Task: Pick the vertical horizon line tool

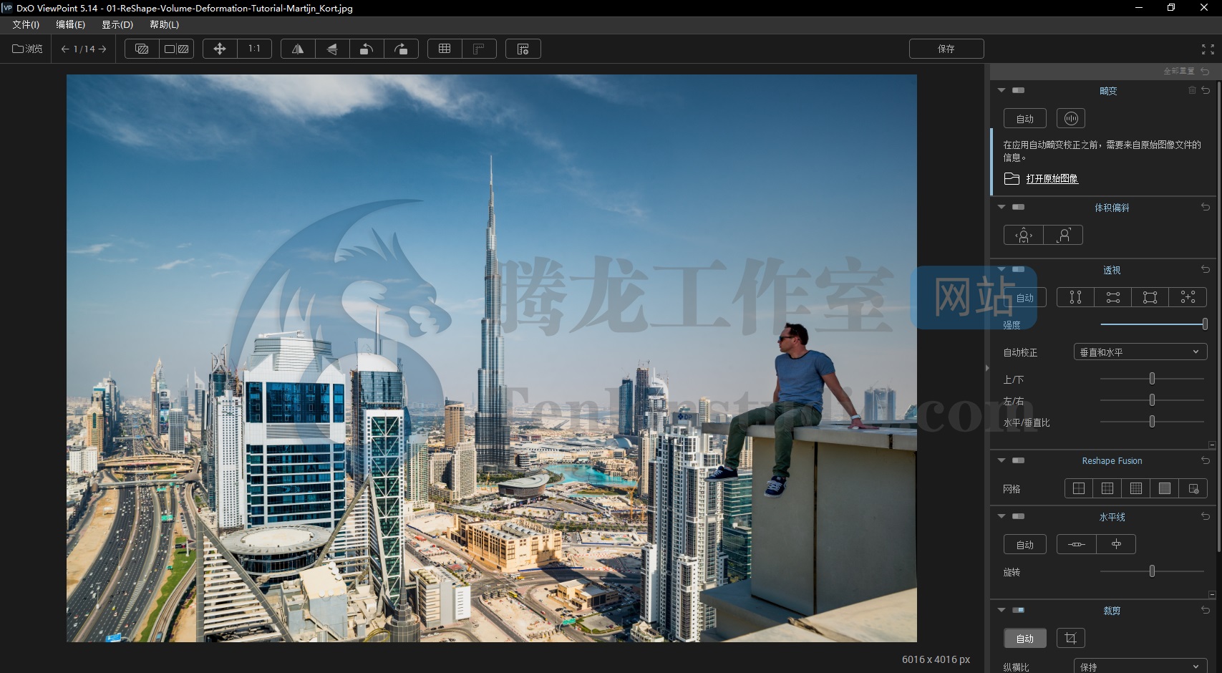Action: [x=1116, y=544]
